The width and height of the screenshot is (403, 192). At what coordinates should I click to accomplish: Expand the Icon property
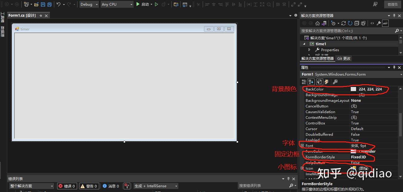pos(302,168)
